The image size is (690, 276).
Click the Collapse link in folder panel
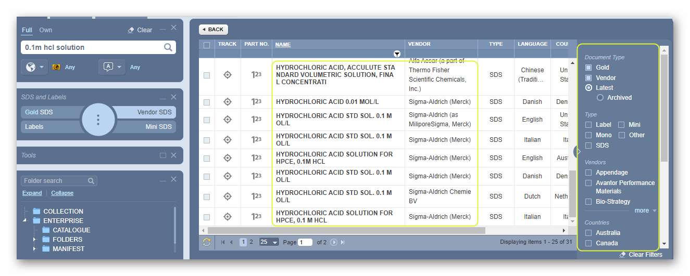(x=62, y=193)
